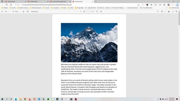
Task: Open the Cross-Platform bookmark
Action: [x=147, y=8]
